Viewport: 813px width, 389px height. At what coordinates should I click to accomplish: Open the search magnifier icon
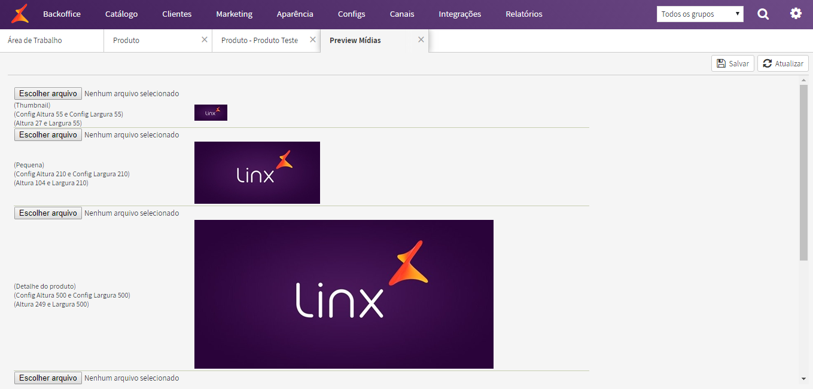[x=763, y=14]
